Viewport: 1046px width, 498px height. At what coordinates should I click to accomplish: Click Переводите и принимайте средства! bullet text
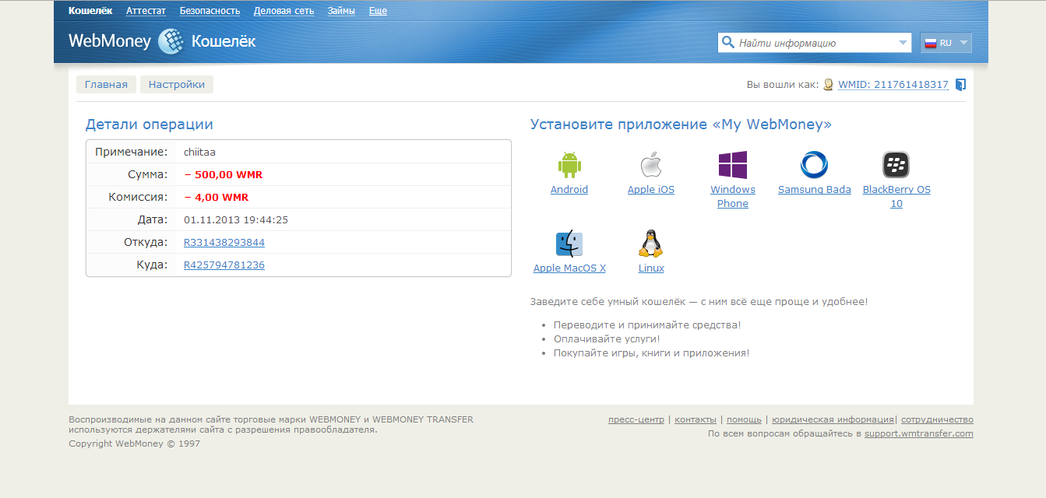pyautogui.click(x=647, y=325)
